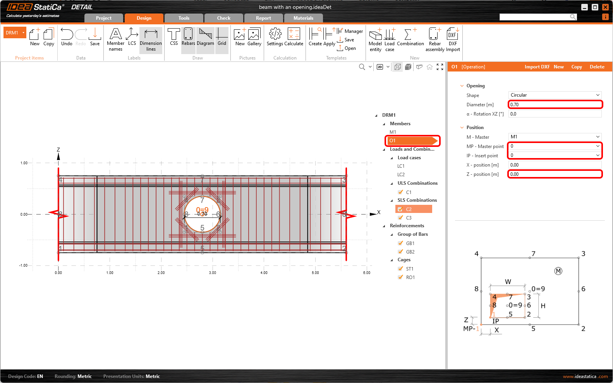Open the MP - Master point dropdown
Image resolution: width=613 pixels, height=383 pixels.
point(555,146)
